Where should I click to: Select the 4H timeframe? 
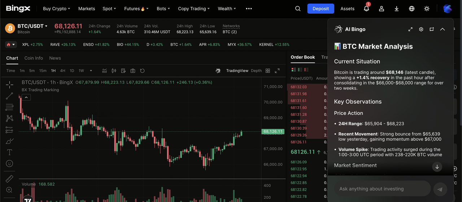click(63, 71)
